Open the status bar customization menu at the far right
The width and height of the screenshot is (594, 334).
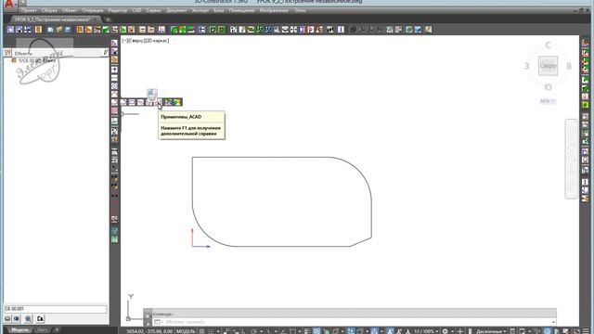(x=586, y=331)
